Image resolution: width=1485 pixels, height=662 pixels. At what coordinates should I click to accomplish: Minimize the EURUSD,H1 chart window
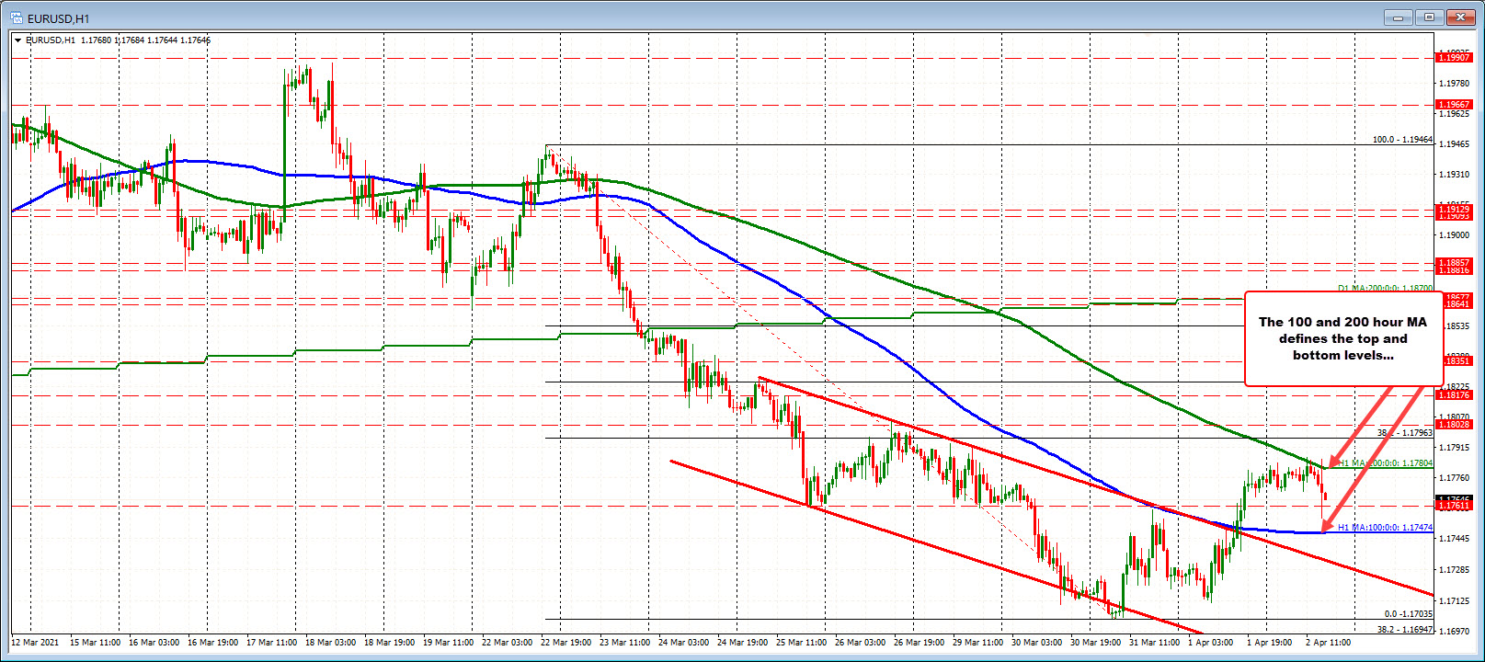[x=1399, y=17]
